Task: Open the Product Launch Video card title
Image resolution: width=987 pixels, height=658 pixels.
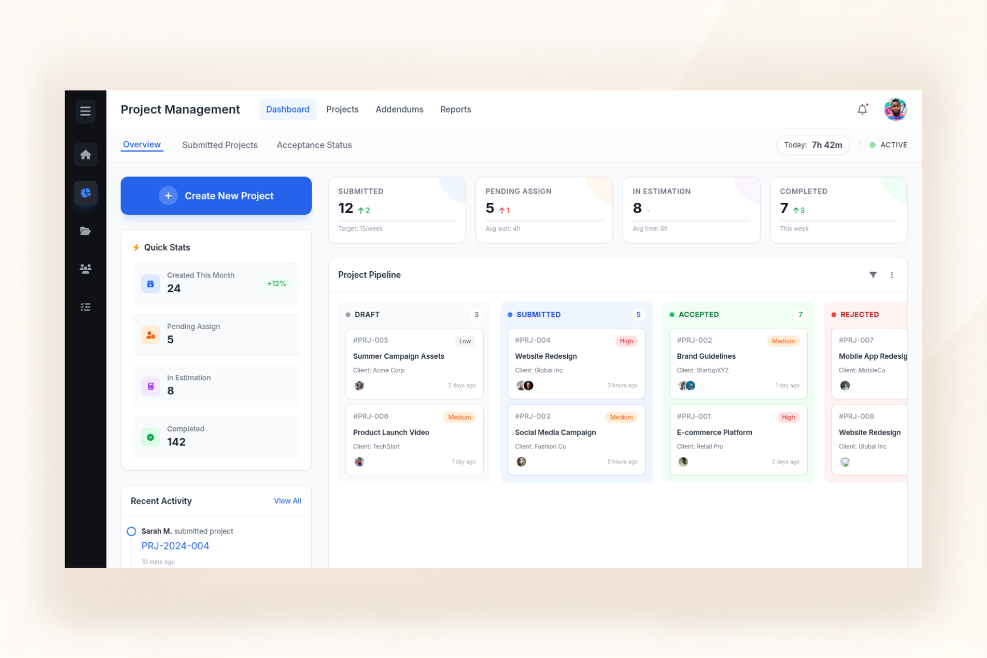Action: (x=391, y=432)
